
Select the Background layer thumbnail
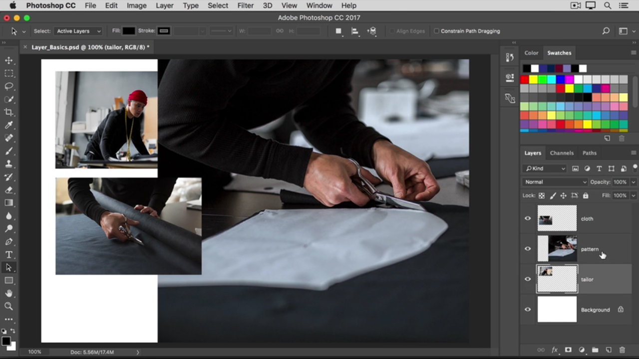557,310
